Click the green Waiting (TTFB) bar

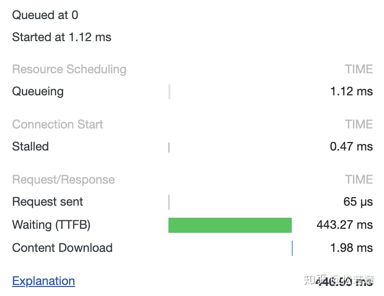[230, 225]
